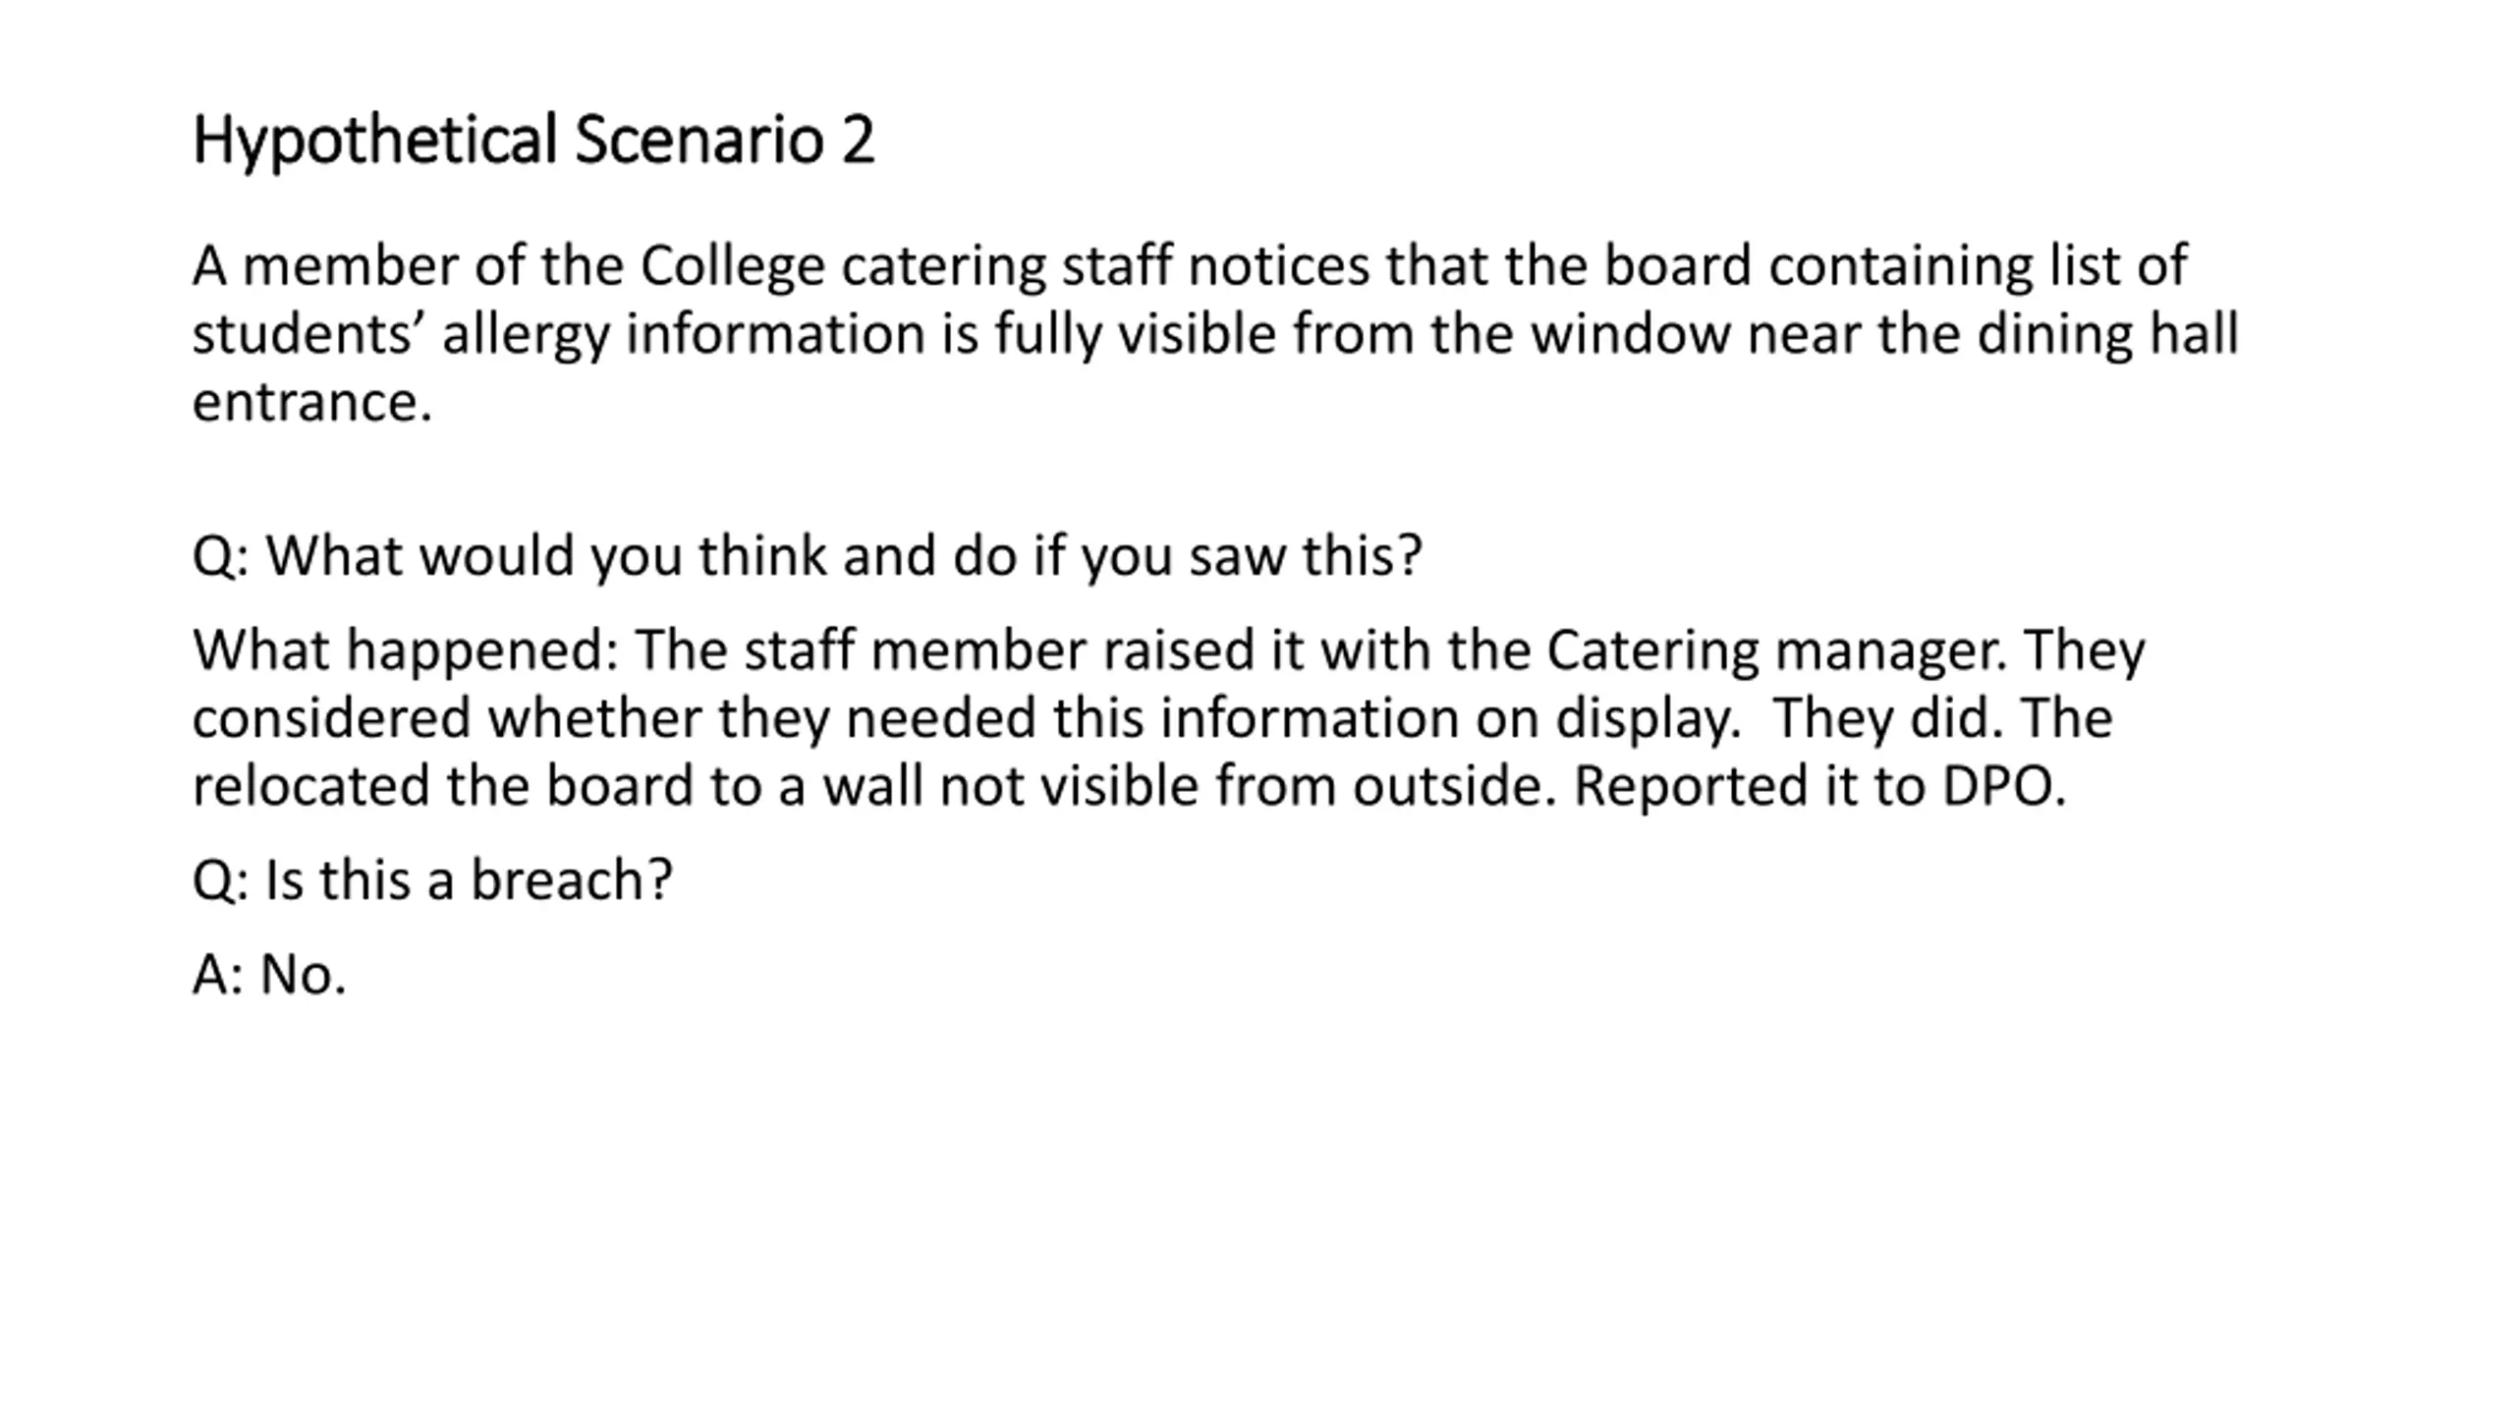Click the word 'entrance.' ending first paragraph

tap(312, 402)
